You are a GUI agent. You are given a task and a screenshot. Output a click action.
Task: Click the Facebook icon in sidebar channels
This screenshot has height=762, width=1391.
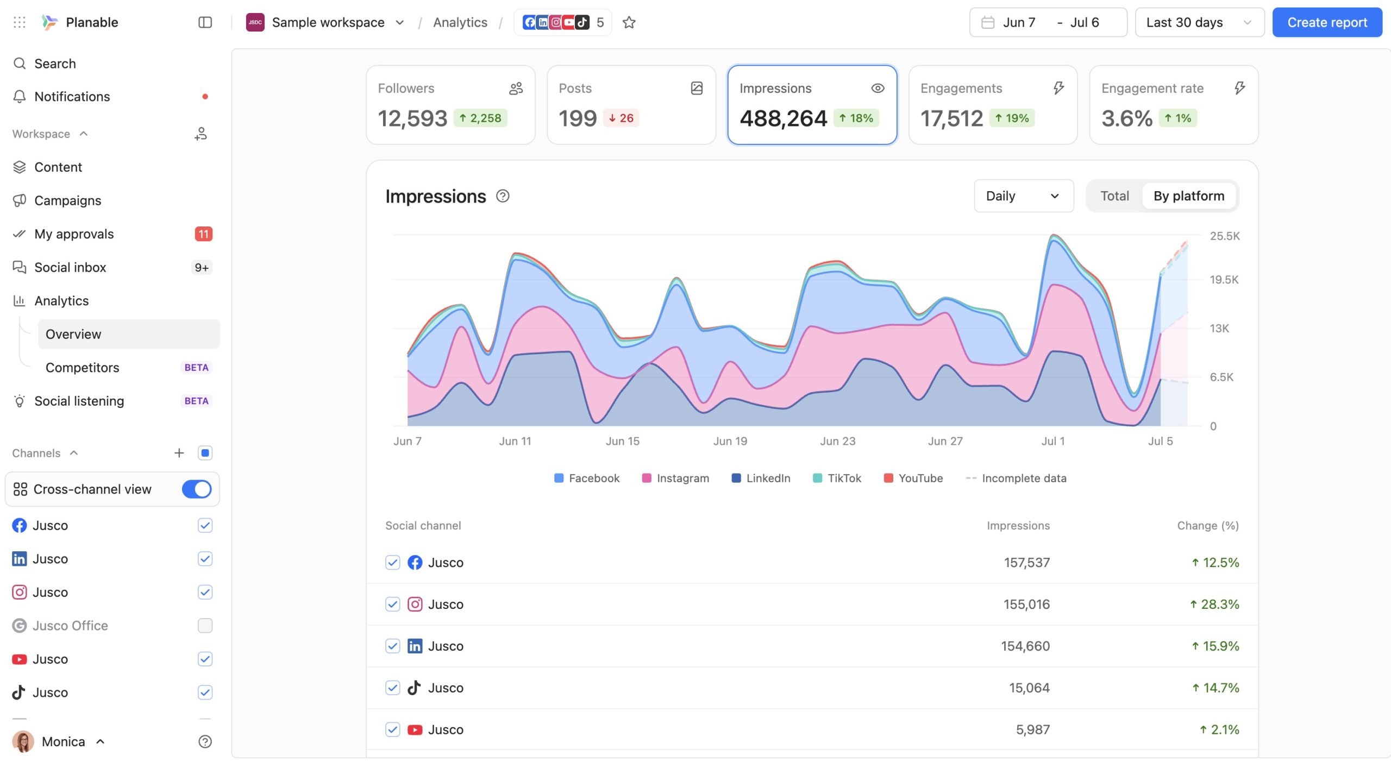click(20, 525)
